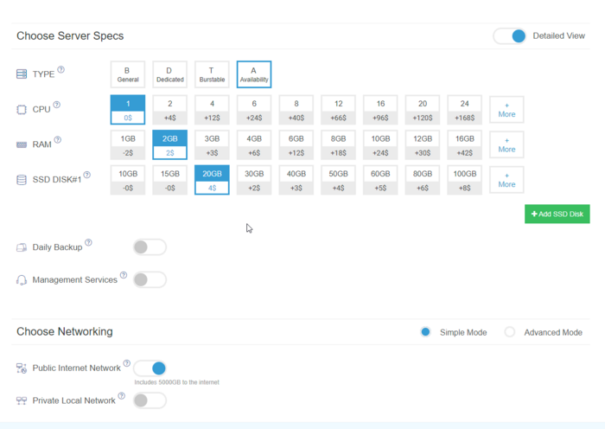Click the SSD DISK#1 help icon
The width and height of the screenshot is (605, 429).
tap(87, 175)
